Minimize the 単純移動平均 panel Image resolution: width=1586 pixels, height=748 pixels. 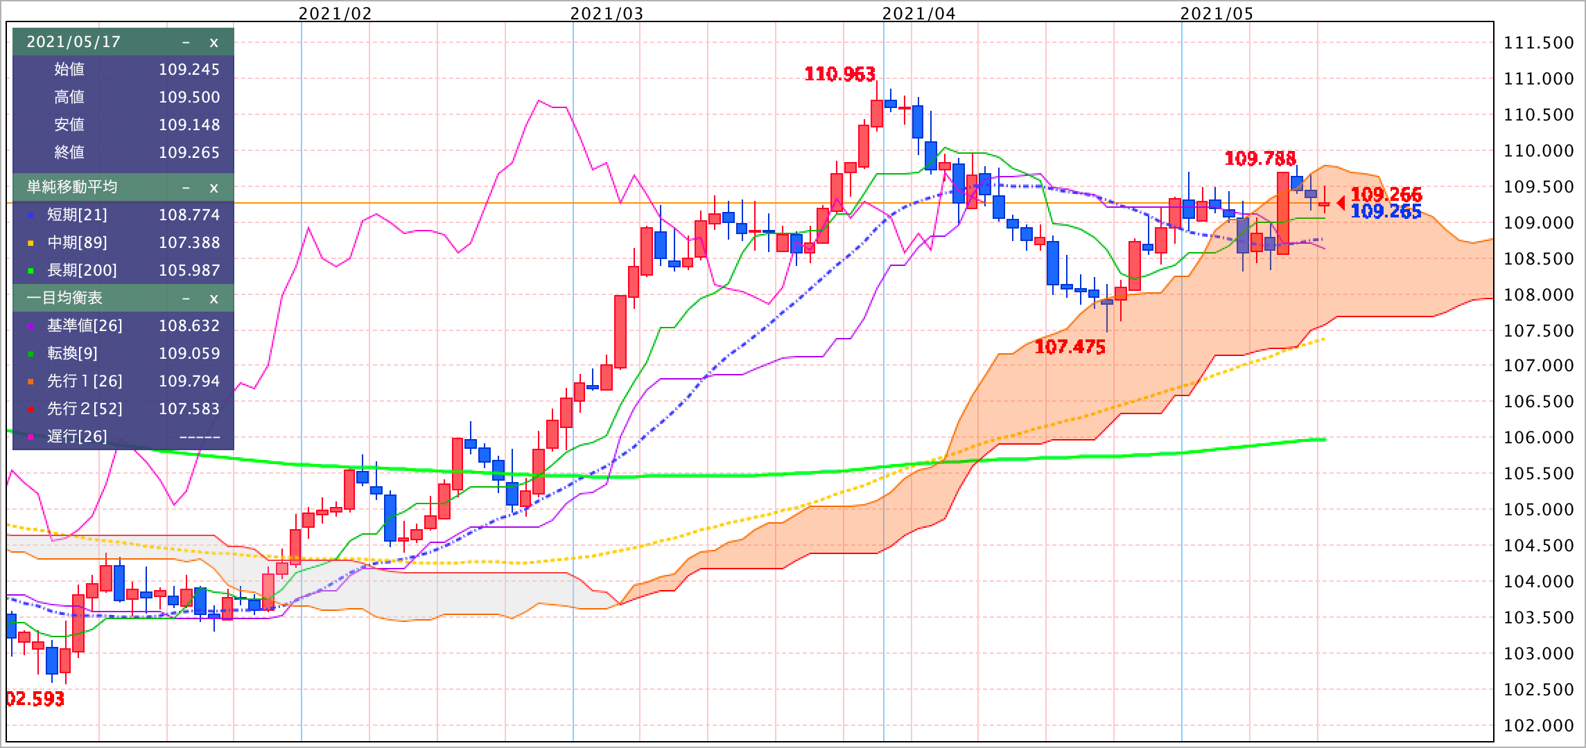(x=186, y=188)
